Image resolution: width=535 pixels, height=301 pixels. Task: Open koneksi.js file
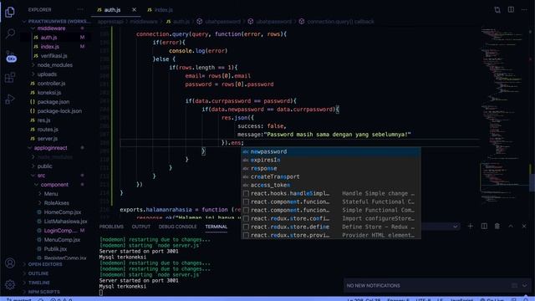coord(49,93)
